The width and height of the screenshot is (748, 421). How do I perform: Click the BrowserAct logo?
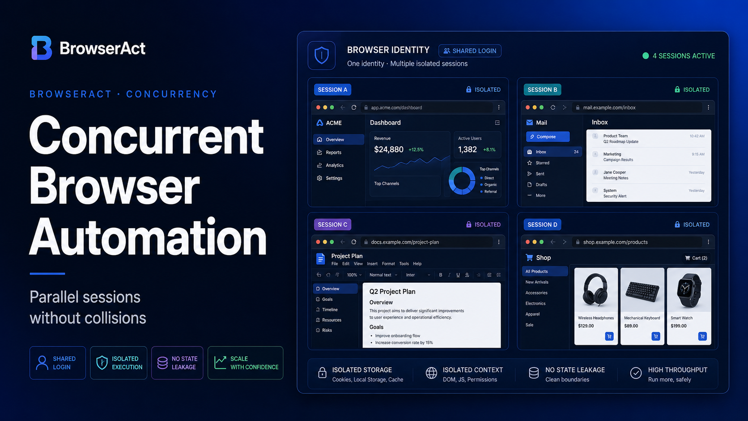click(88, 48)
